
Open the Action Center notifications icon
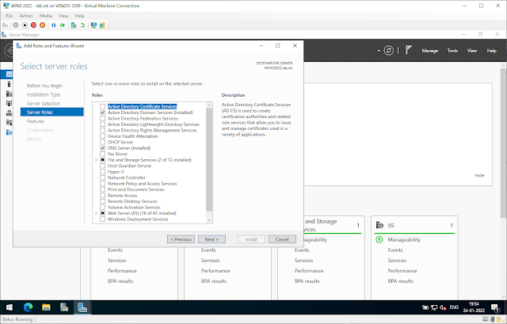495,307
